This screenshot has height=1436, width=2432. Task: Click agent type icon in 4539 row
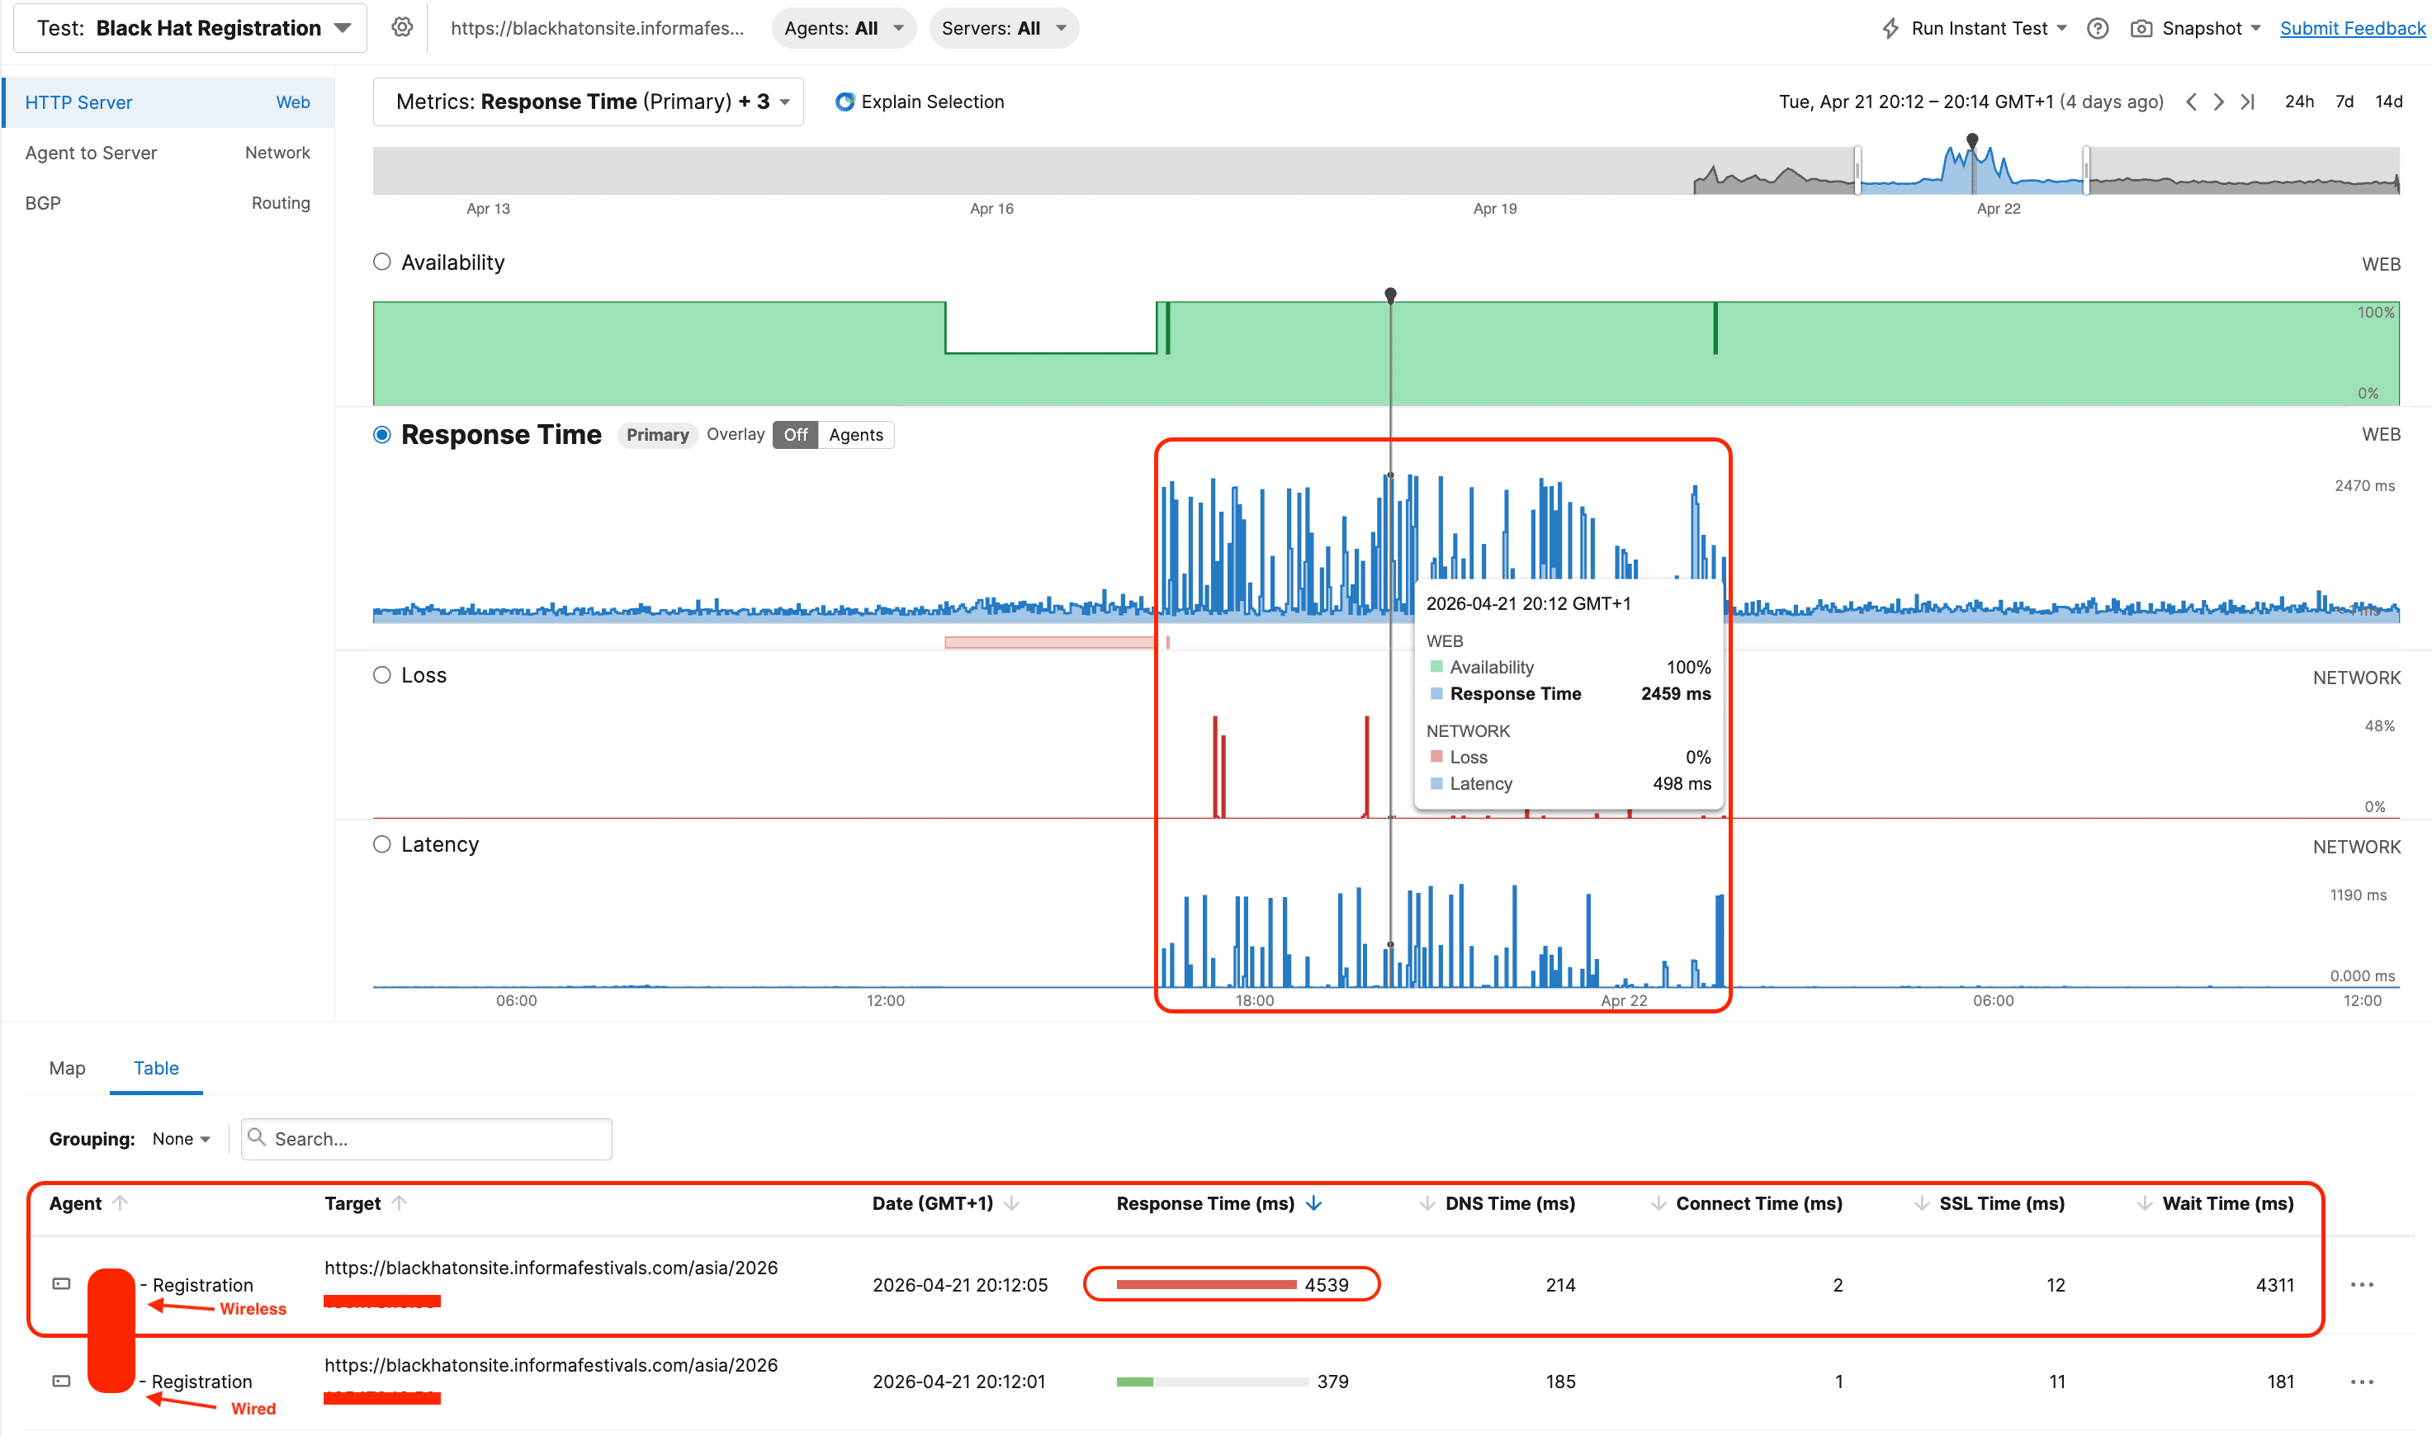[61, 1284]
